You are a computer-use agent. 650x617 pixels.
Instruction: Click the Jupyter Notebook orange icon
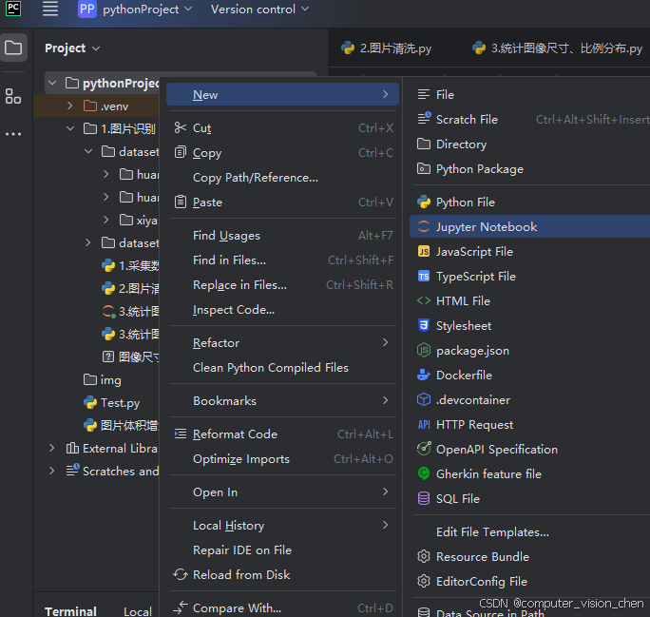(423, 226)
